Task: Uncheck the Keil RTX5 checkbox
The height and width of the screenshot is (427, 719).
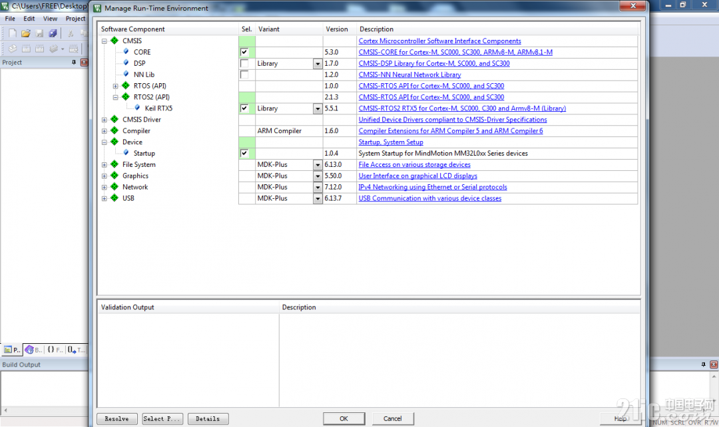Action: click(244, 108)
